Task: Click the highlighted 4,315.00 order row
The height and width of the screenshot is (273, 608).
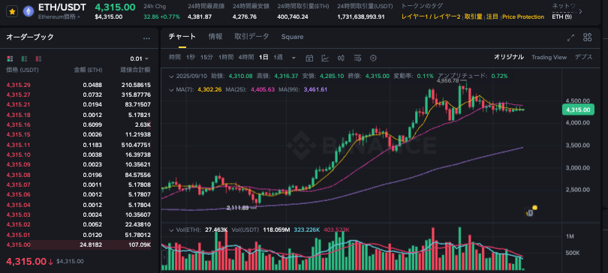Action: [79, 244]
